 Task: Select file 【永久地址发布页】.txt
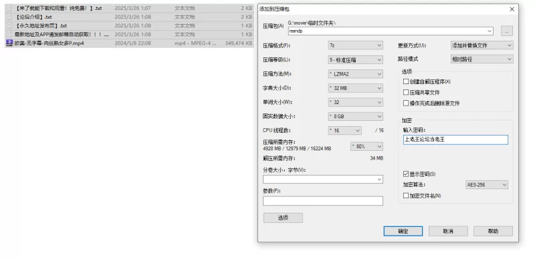pos(41,26)
